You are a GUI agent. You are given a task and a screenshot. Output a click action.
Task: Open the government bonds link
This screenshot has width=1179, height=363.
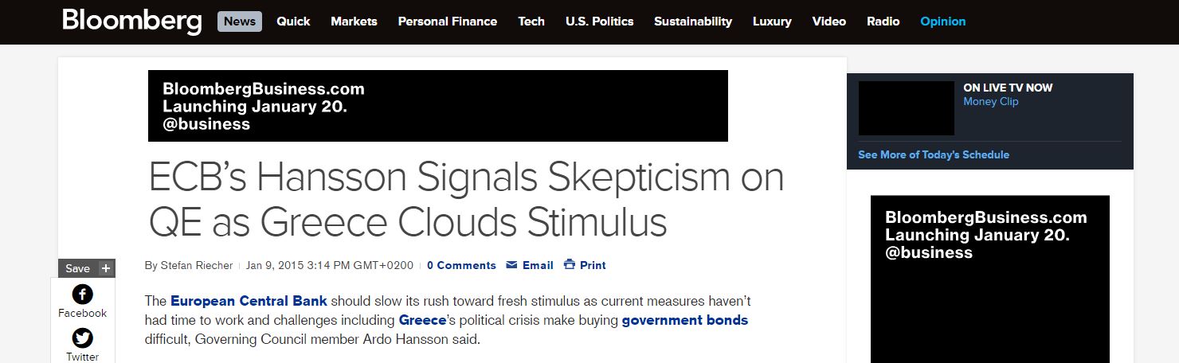684,321
